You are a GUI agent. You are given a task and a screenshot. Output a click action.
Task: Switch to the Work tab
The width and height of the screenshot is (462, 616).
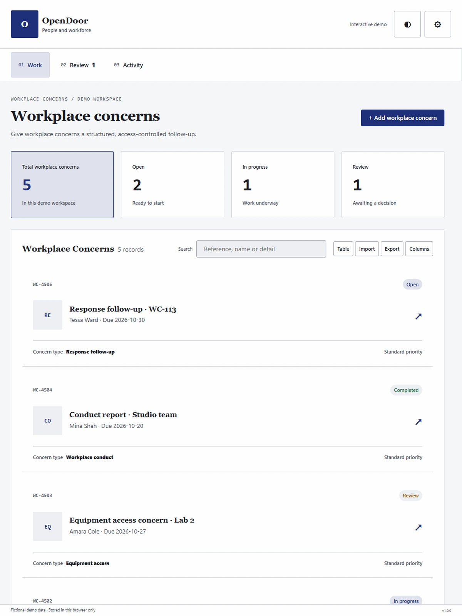tap(30, 65)
